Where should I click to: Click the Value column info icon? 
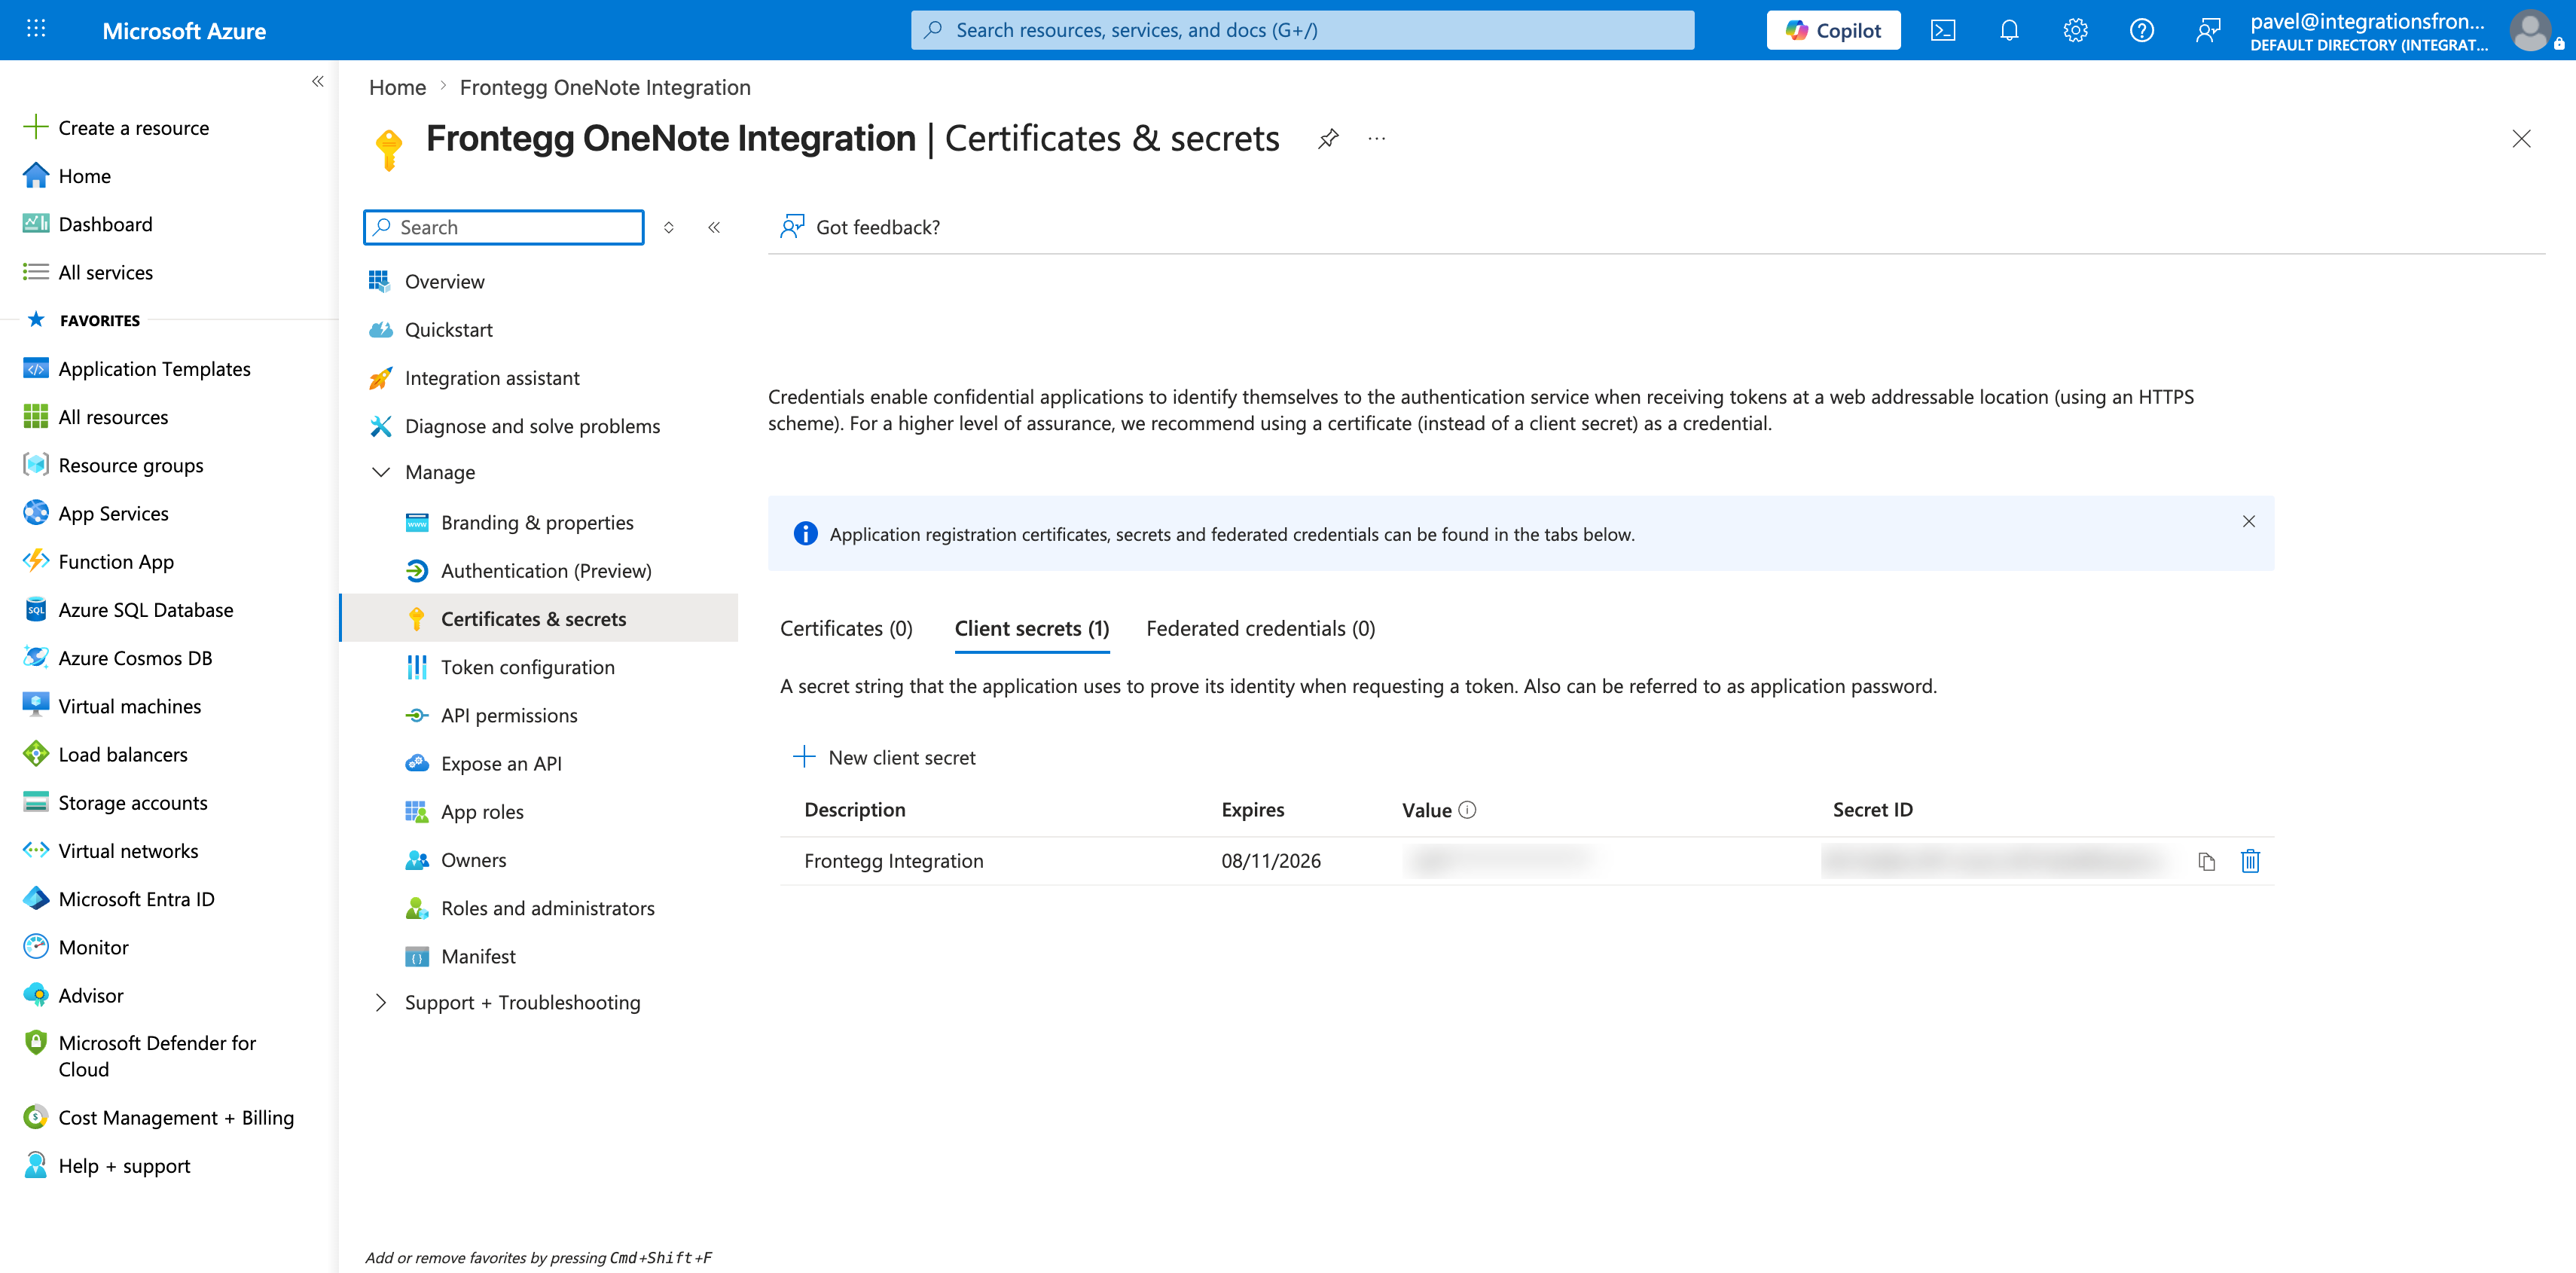click(1467, 810)
